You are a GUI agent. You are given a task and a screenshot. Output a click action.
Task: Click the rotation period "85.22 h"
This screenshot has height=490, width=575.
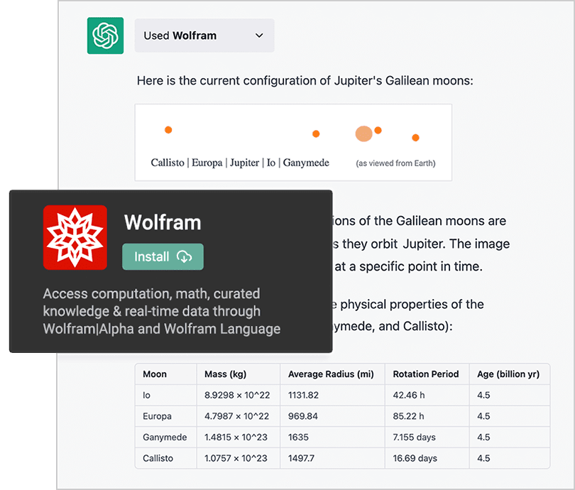click(x=408, y=416)
